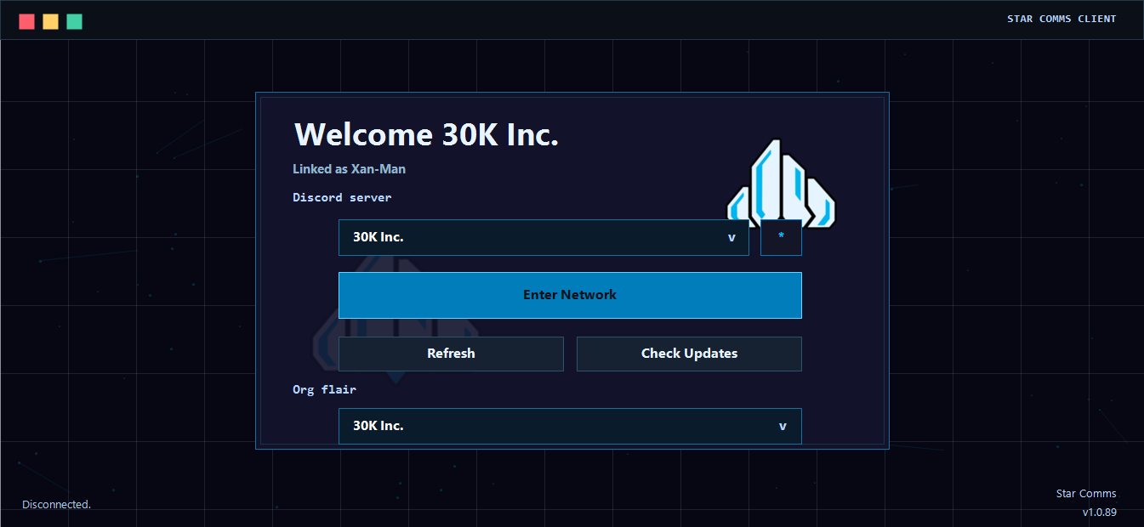
Task: Click the 'Discord server' label
Action: [342, 197]
